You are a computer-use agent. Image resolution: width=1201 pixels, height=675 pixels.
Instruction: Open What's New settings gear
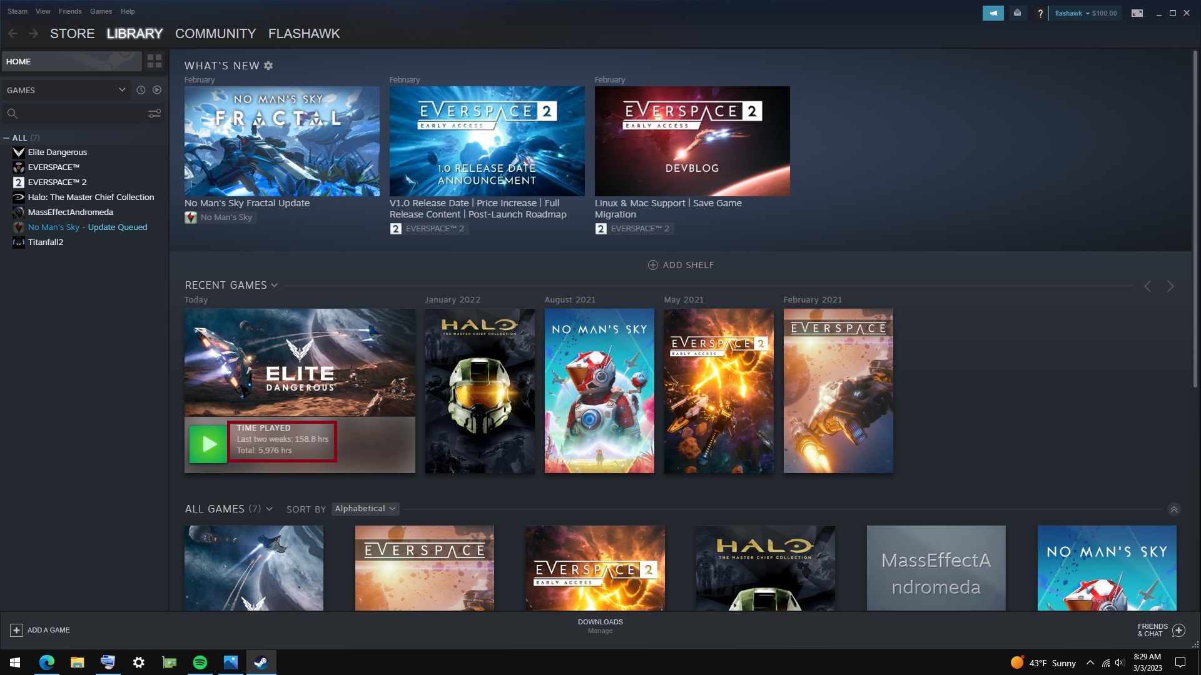pos(268,66)
